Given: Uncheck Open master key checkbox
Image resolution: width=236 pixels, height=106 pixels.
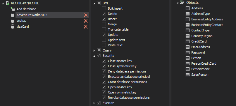Looking at the screenshot, I should click(x=104, y=87).
